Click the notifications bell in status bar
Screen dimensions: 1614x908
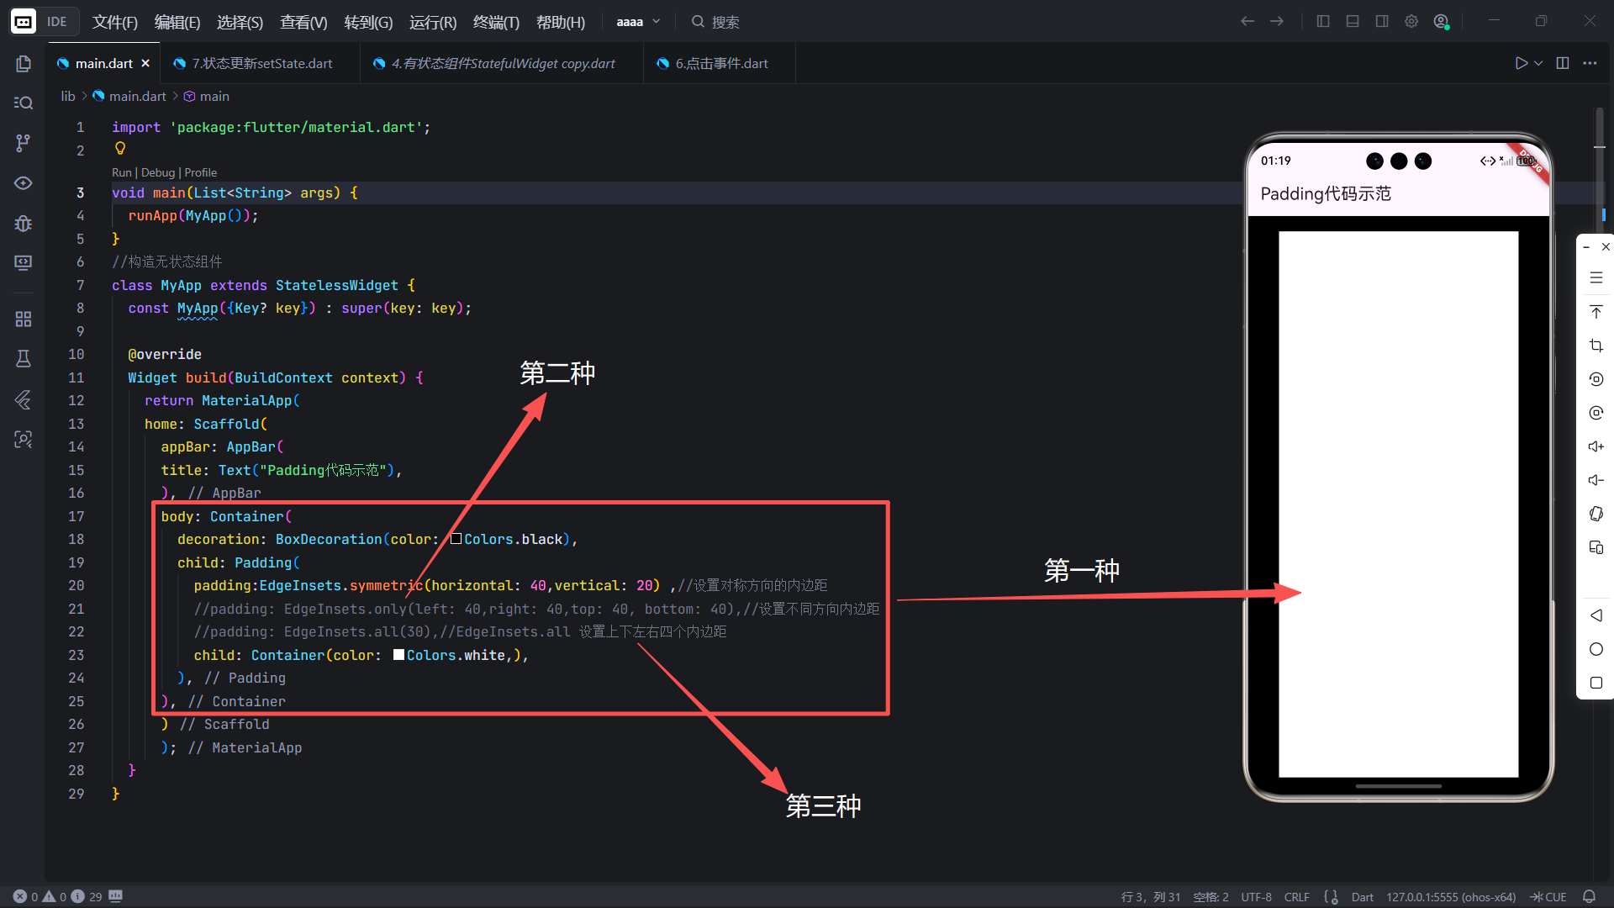1589,896
